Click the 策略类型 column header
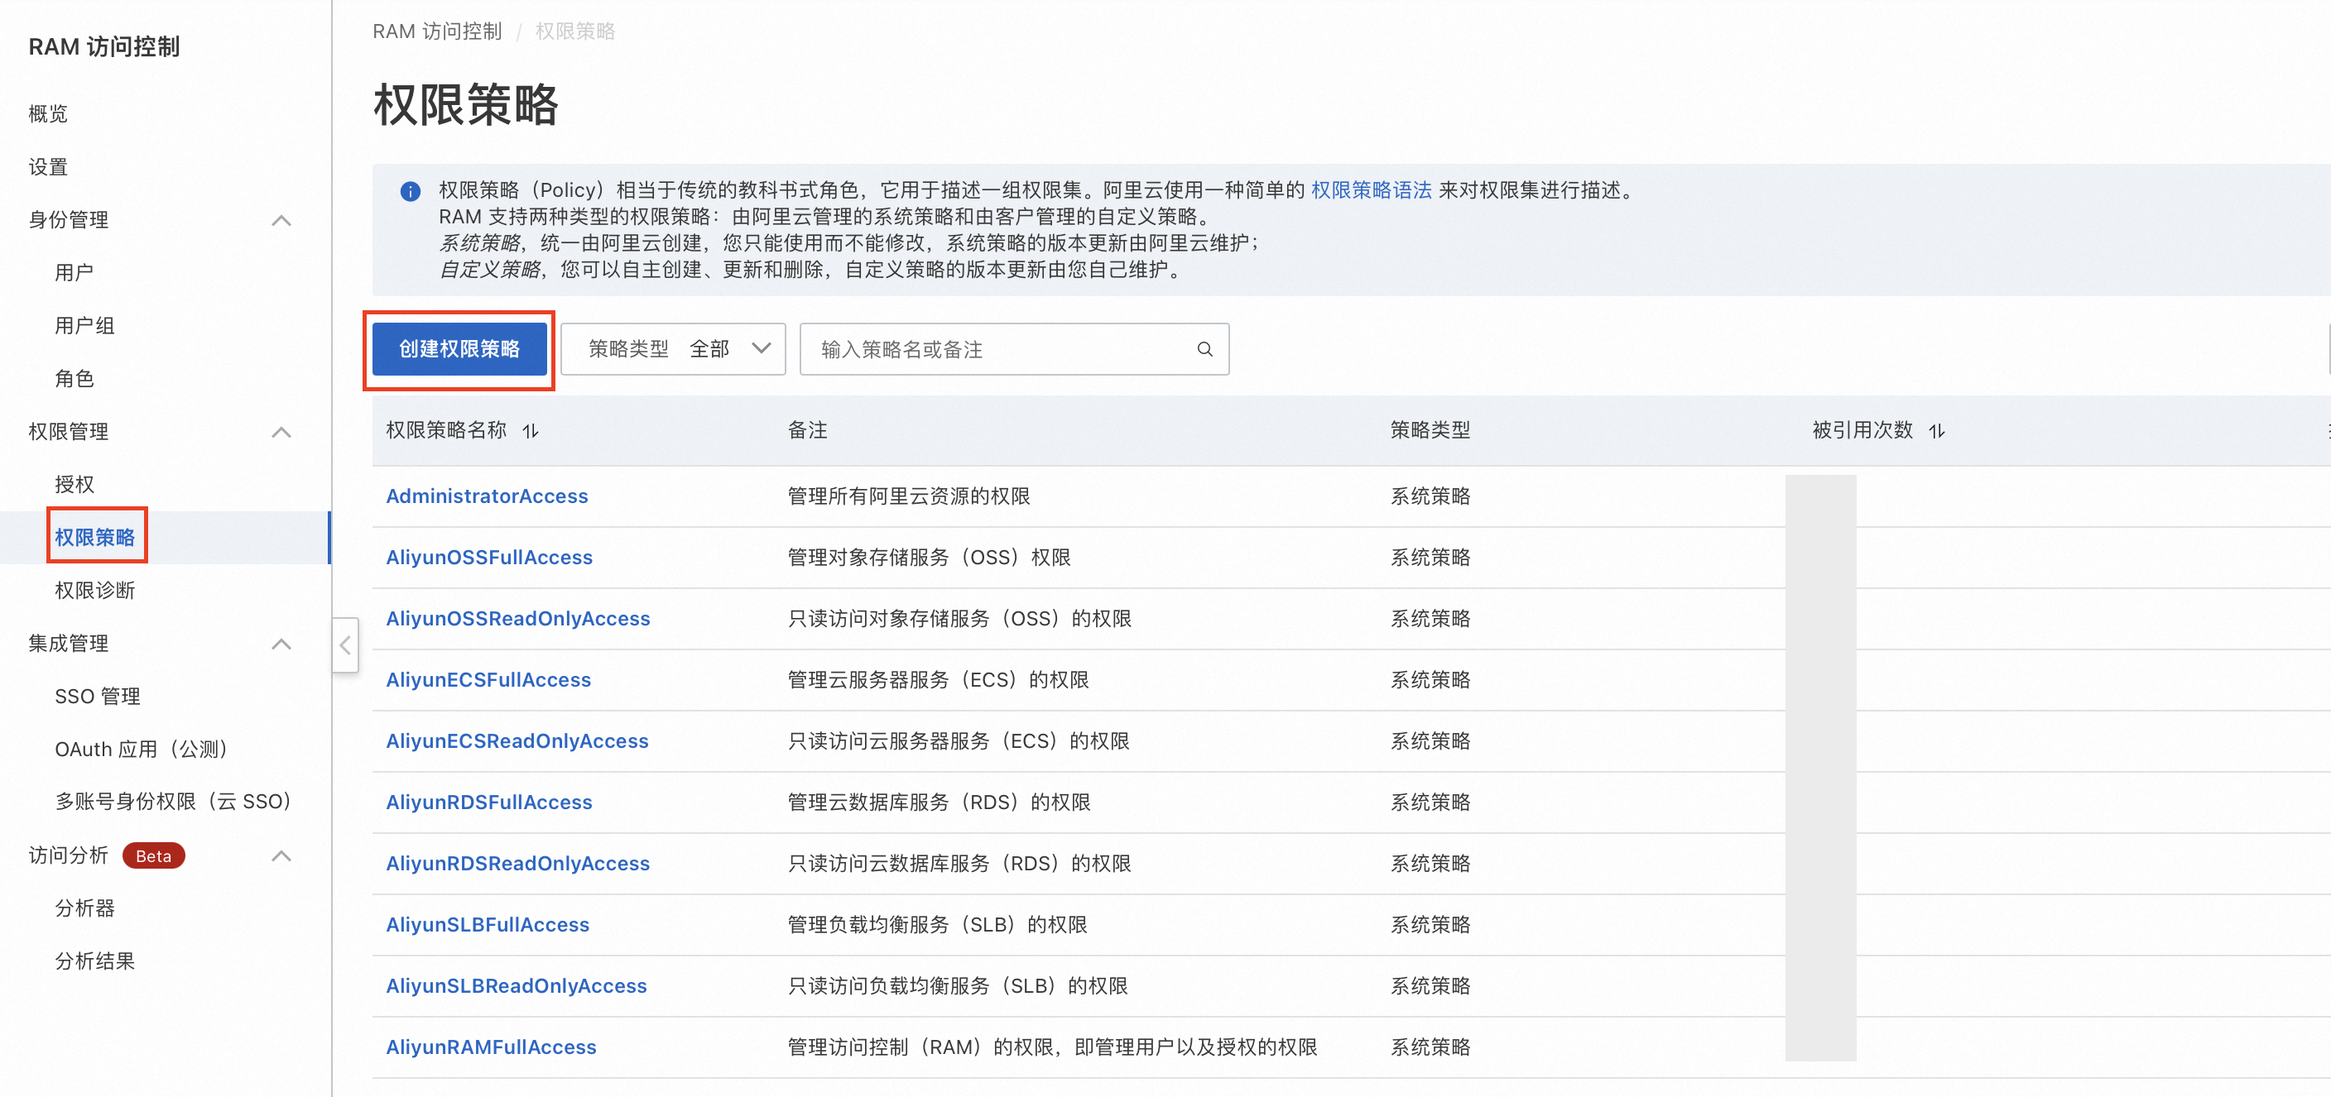2331x1097 pixels. pos(1430,430)
